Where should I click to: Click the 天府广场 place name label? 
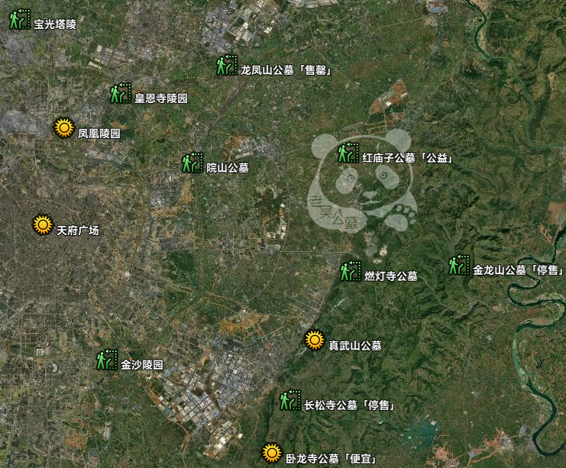[78, 231]
